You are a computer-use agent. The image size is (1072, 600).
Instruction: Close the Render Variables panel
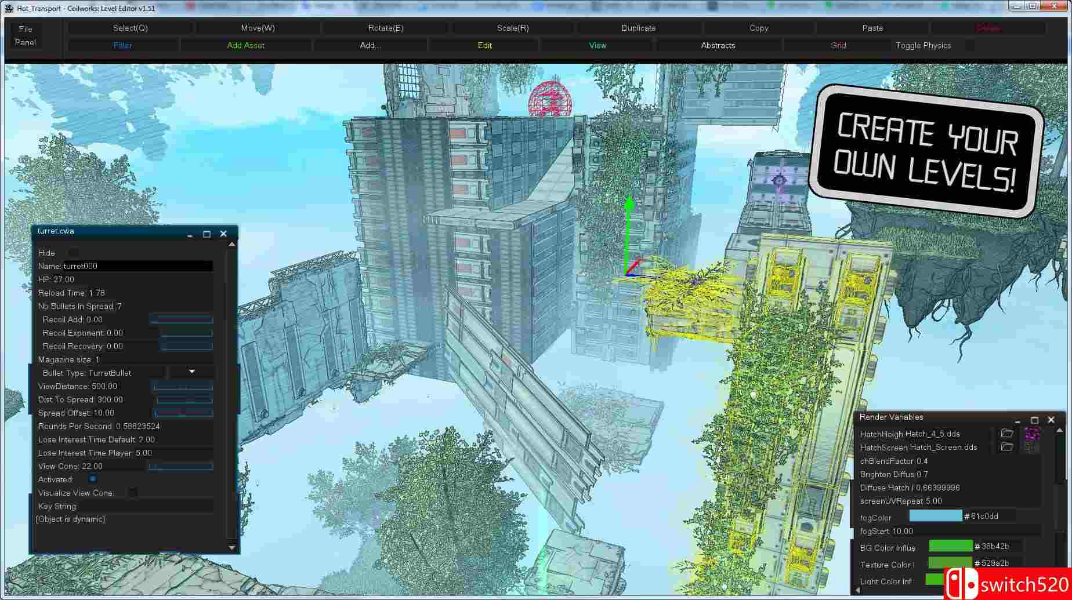point(1051,420)
